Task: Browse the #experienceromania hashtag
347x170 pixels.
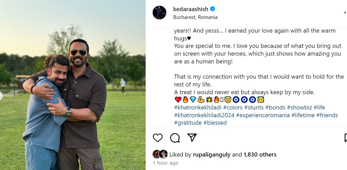Action: click(x=263, y=115)
